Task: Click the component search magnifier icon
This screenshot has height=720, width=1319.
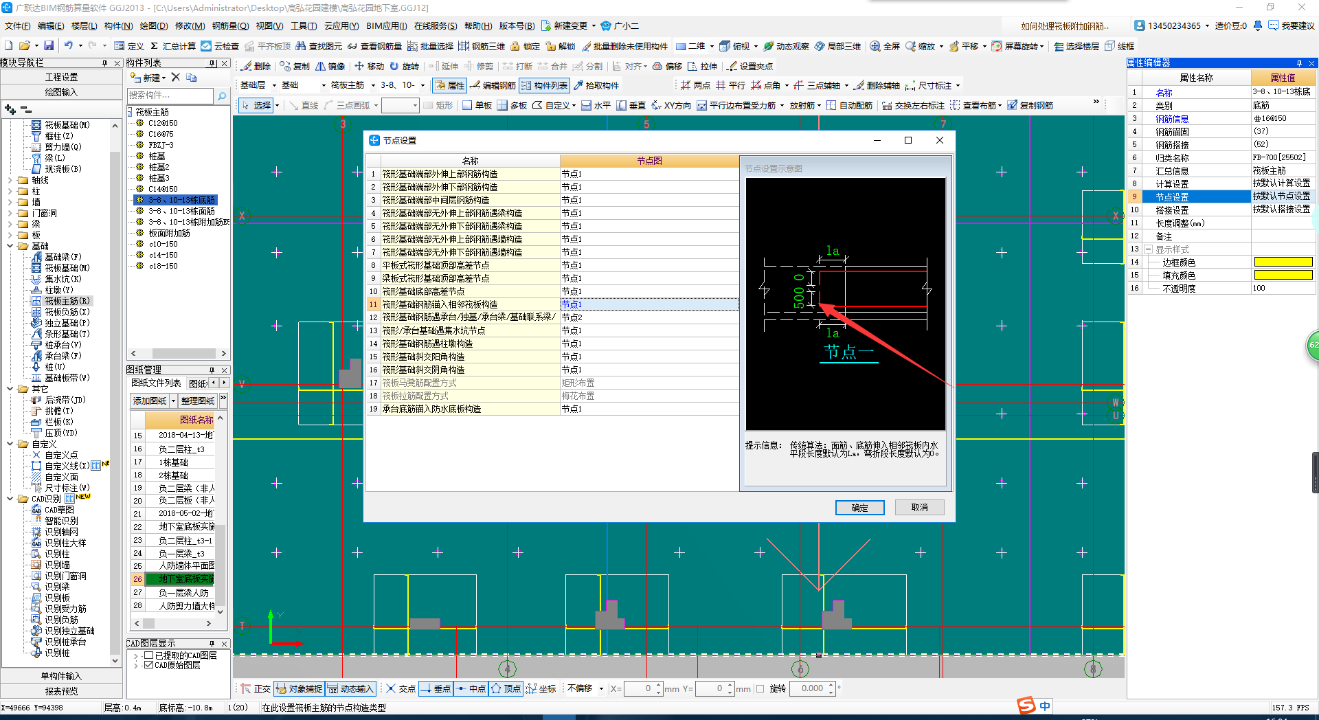Action: tap(222, 95)
